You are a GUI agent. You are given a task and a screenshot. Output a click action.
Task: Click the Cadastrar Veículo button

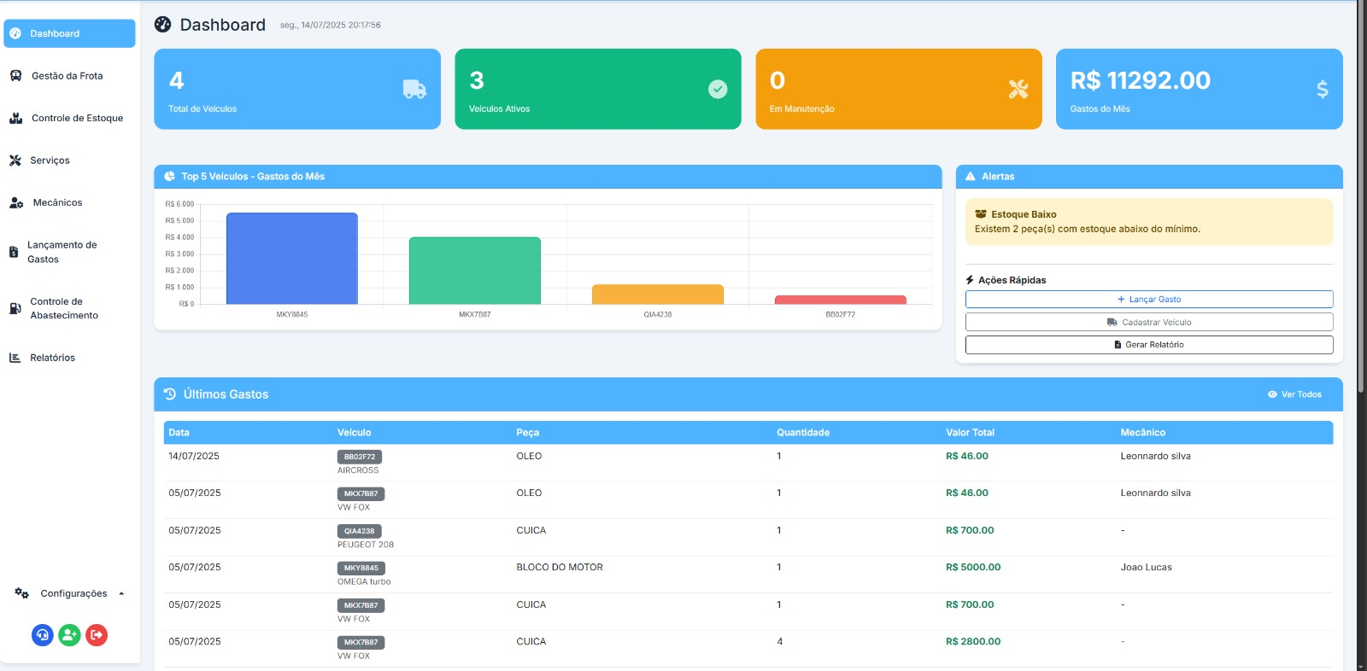(x=1149, y=322)
